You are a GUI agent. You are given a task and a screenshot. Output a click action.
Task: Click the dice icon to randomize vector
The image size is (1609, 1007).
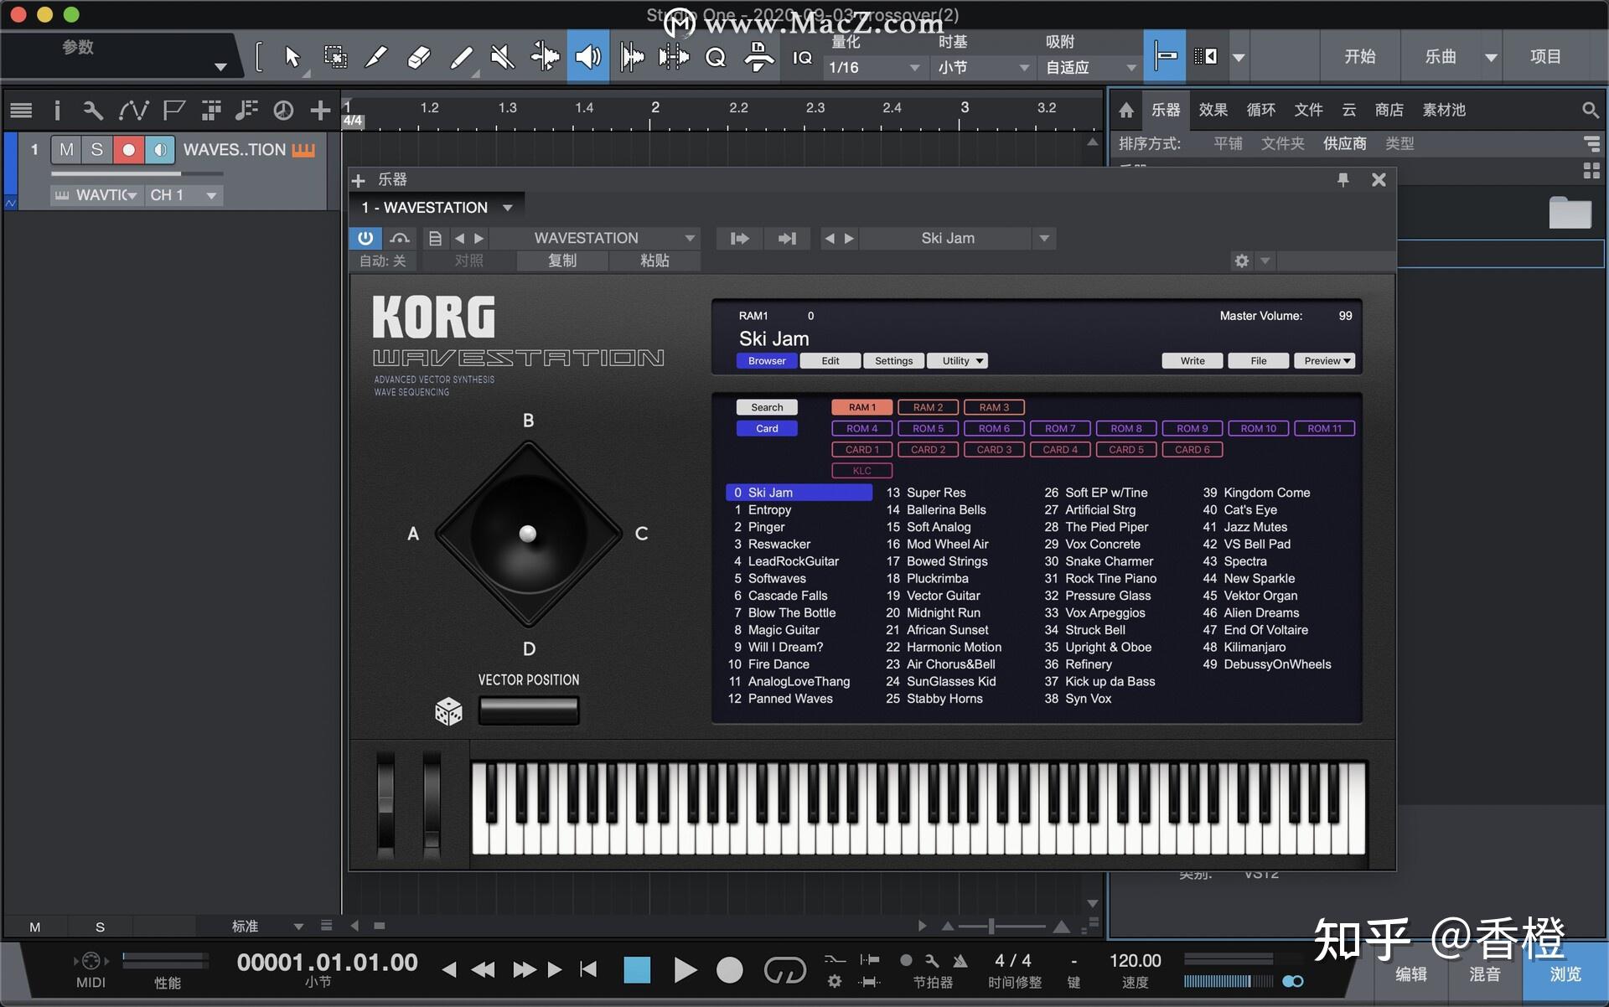click(449, 711)
